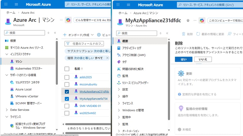Screen dimensions: 243x136
Task: Cancel deletion with the いいえ button
Action: click(203, 59)
